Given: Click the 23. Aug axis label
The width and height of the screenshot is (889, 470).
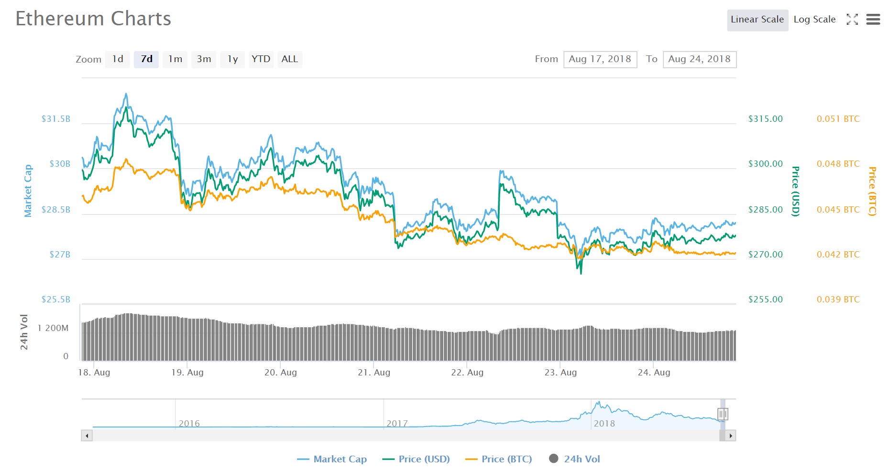Looking at the screenshot, I should coord(560,373).
